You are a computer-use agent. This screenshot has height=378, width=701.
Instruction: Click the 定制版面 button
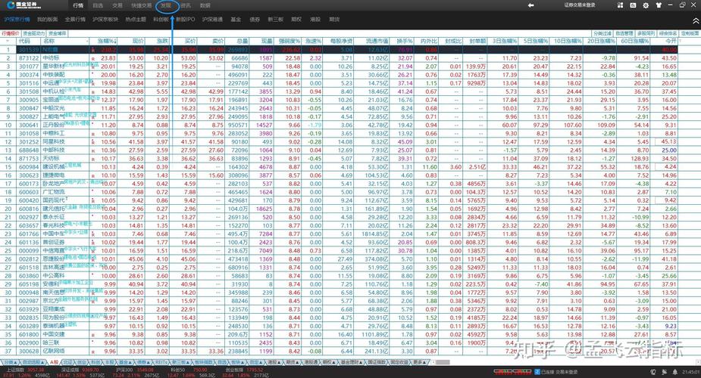(x=690, y=33)
